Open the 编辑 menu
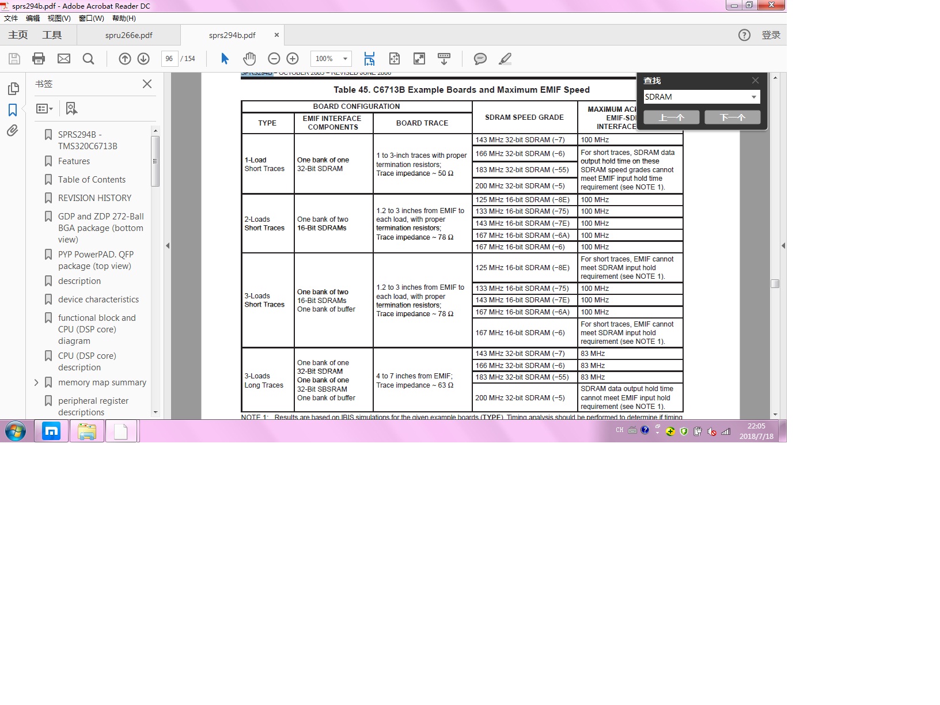 (33, 18)
